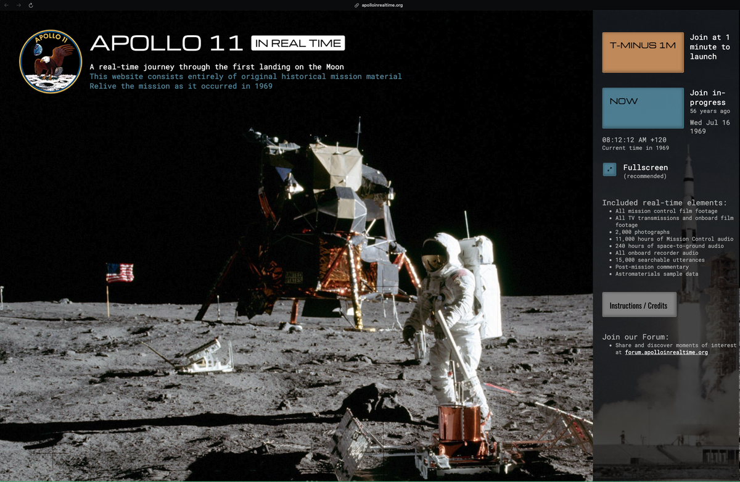
Task: Click the browser forward arrow
Action: (x=18, y=5)
